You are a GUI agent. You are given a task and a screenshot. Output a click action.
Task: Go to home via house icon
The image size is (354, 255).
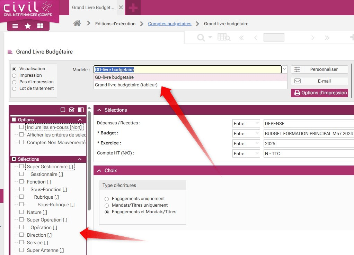click(77, 23)
